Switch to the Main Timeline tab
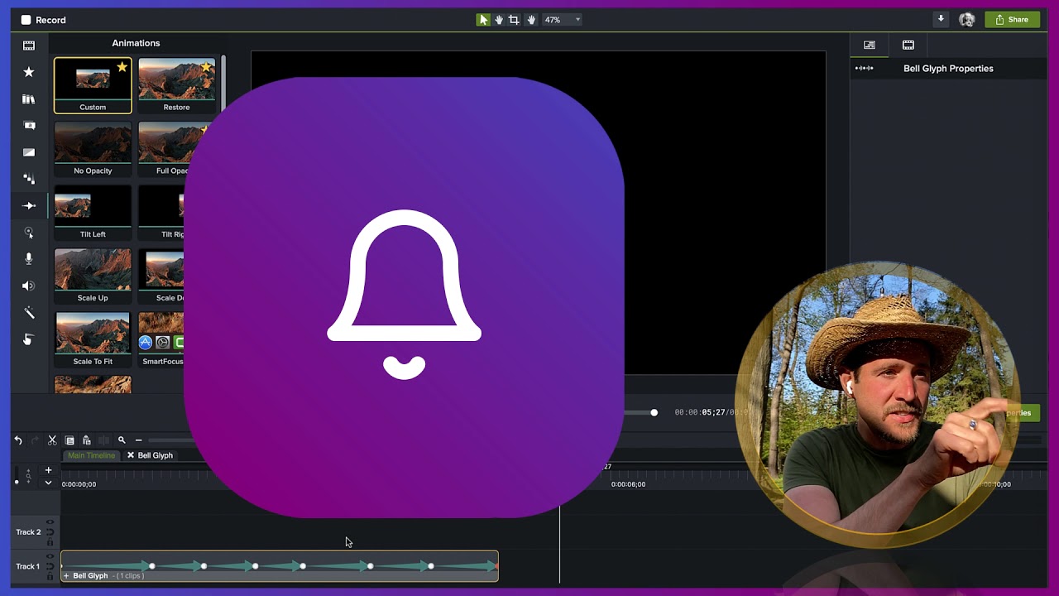Image resolution: width=1059 pixels, height=596 pixels. tap(92, 455)
